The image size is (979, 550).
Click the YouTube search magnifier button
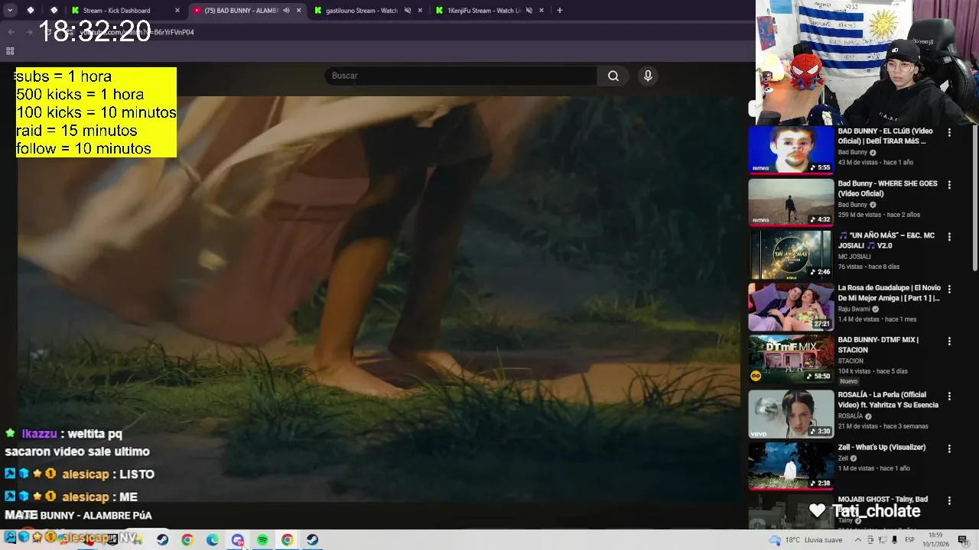coord(613,76)
